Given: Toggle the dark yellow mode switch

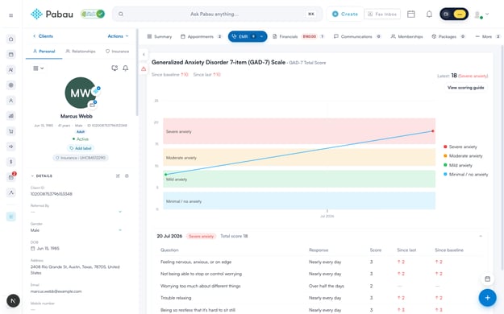Looking at the screenshot, I should pyautogui.click(x=454, y=14).
